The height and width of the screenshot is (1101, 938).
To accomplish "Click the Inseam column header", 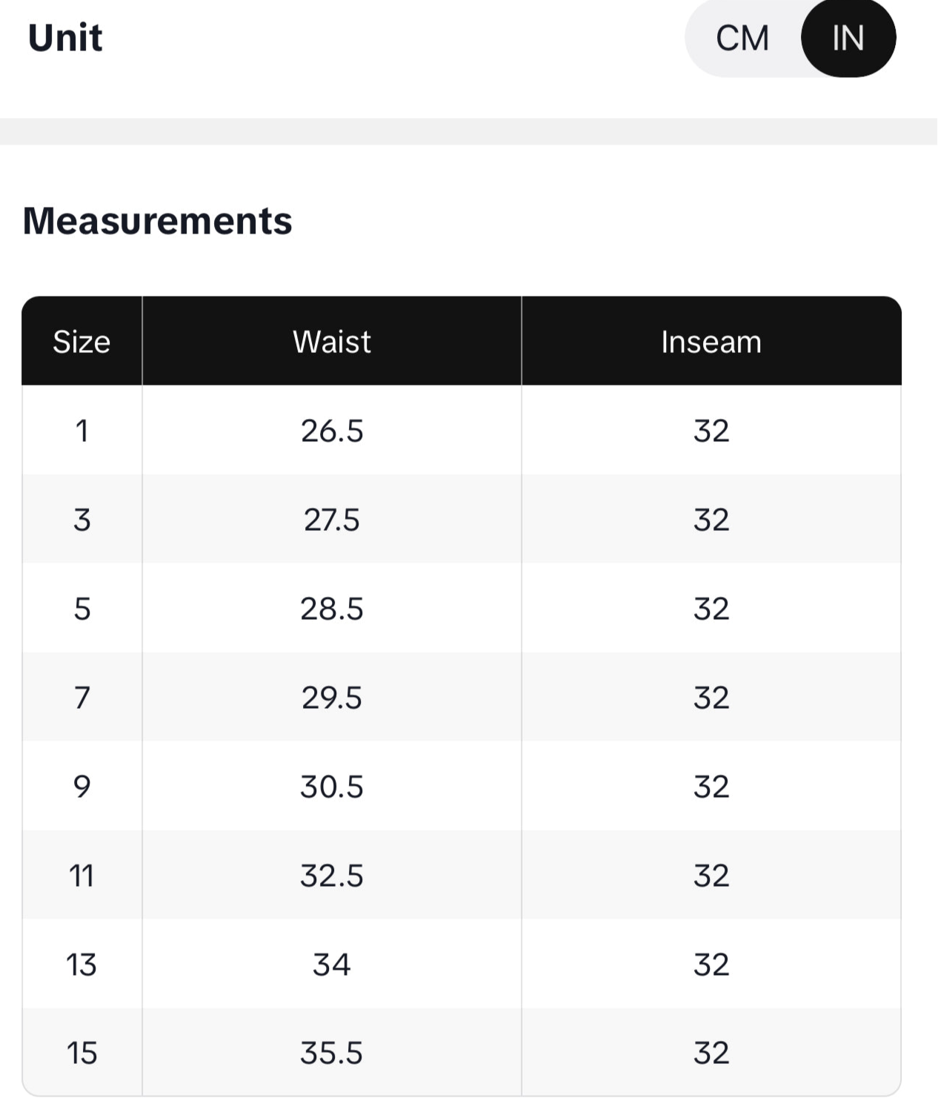I will click(711, 342).
